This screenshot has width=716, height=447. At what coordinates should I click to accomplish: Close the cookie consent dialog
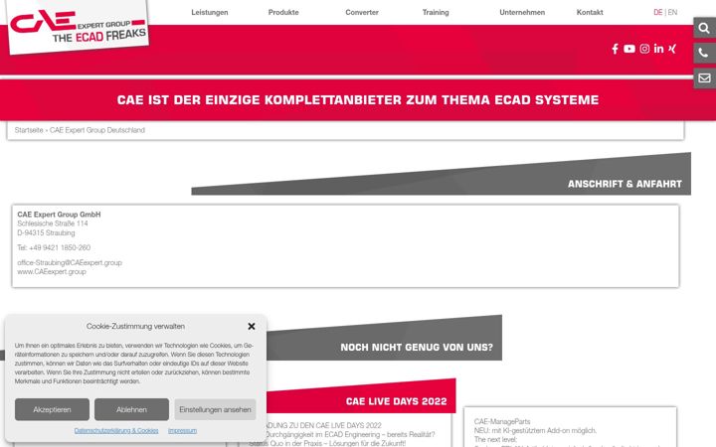252,326
